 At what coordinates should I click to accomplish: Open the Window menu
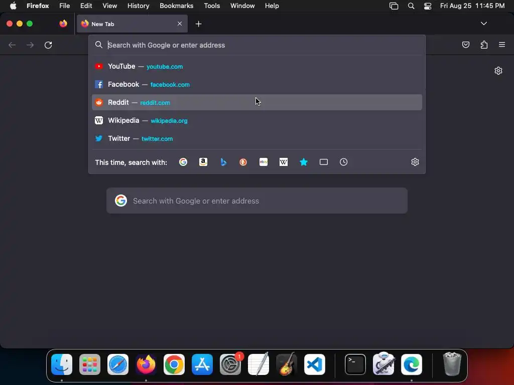(x=242, y=6)
